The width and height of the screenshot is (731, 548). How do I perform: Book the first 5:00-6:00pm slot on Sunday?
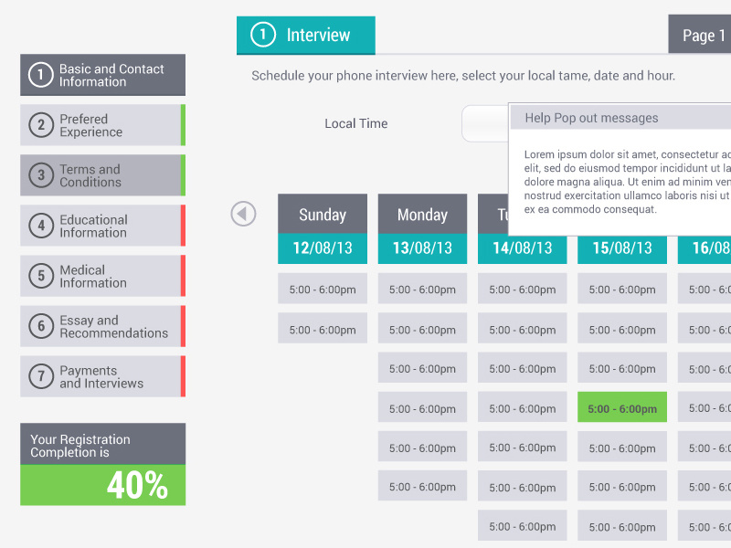pos(322,288)
